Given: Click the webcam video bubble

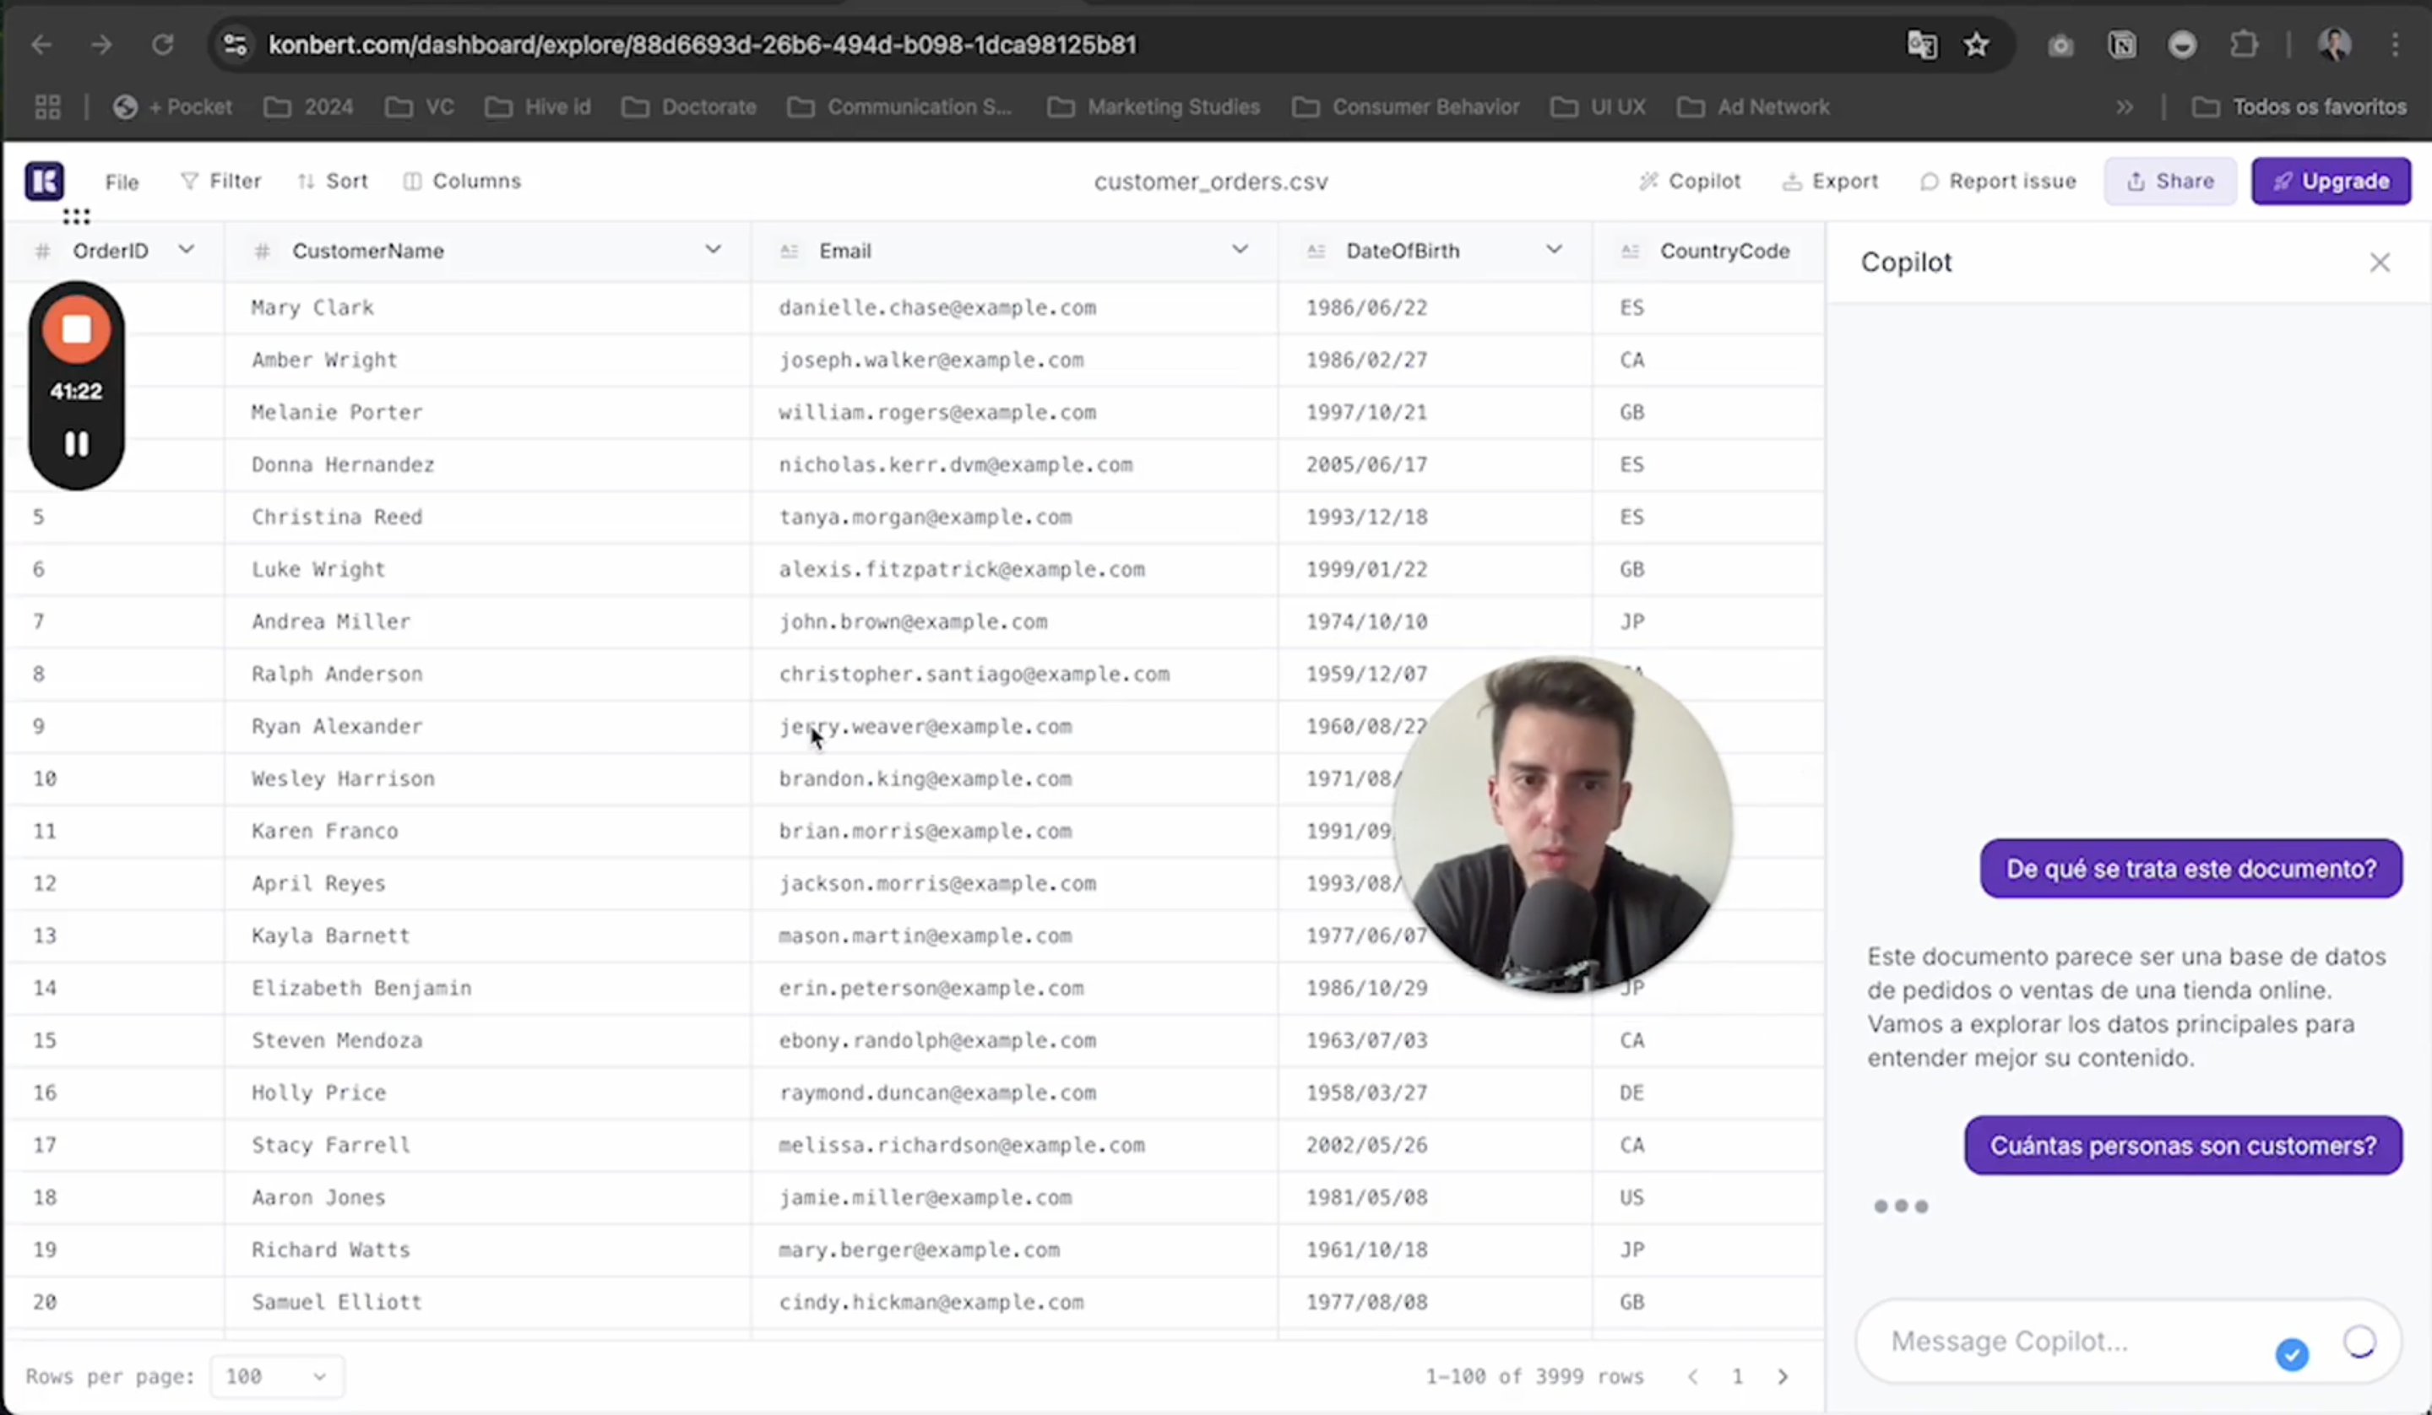Looking at the screenshot, I should coord(1562,825).
